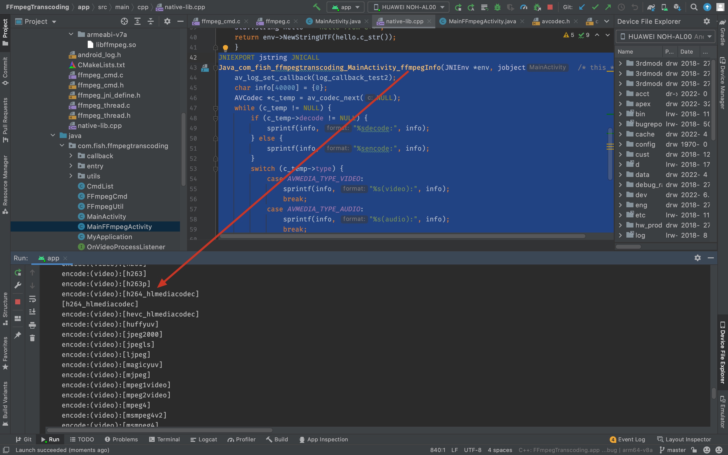Image resolution: width=728 pixels, height=455 pixels.
Task: Click the editor horizontal scrollbar
Action: pyautogui.click(x=402, y=236)
